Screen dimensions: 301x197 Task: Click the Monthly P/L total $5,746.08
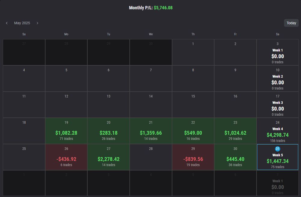pos(163,8)
